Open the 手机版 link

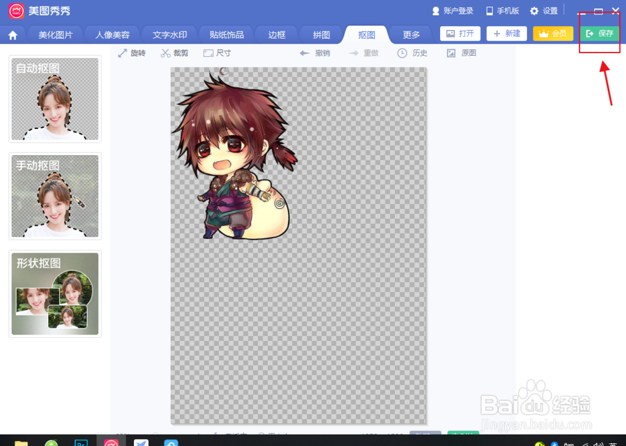[503, 11]
